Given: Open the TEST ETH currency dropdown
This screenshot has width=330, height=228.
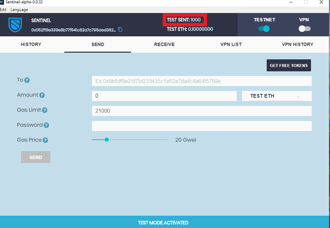Looking at the screenshot, I should (x=277, y=96).
